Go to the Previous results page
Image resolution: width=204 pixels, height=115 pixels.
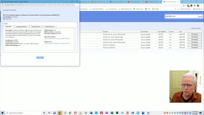194,28
